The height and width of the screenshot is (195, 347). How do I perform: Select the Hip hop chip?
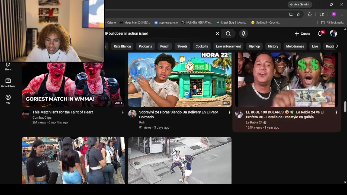[x=254, y=46]
